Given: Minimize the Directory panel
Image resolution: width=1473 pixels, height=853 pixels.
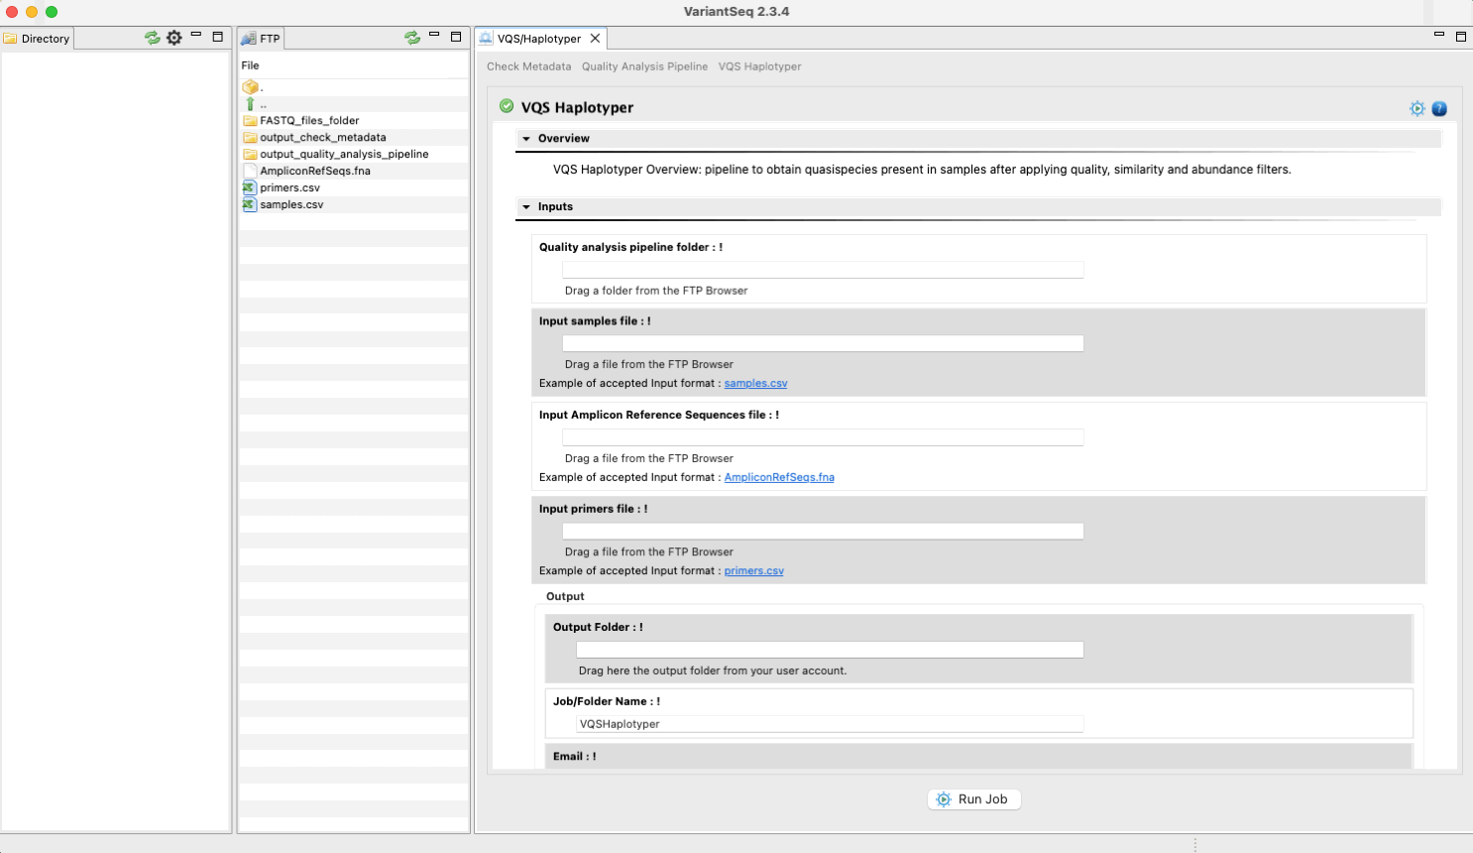Looking at the screenshot, I should point(196,36).
